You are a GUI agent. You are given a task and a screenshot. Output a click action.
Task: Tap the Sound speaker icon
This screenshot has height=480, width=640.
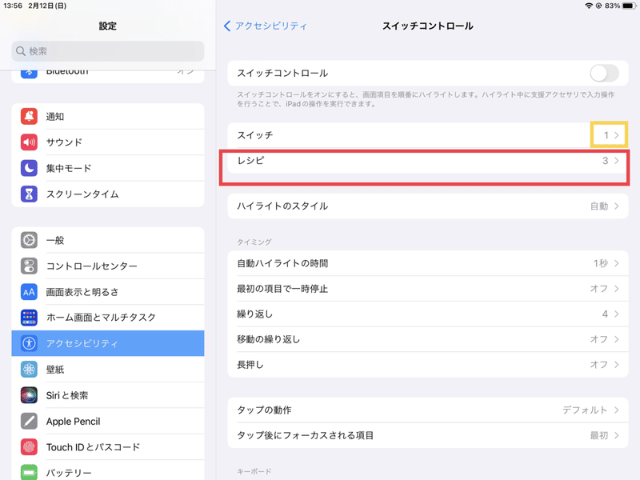[x=30, y=142]
